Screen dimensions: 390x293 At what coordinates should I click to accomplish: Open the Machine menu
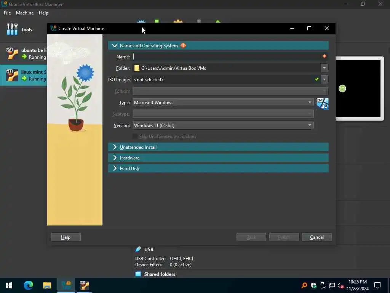point(25,13)
